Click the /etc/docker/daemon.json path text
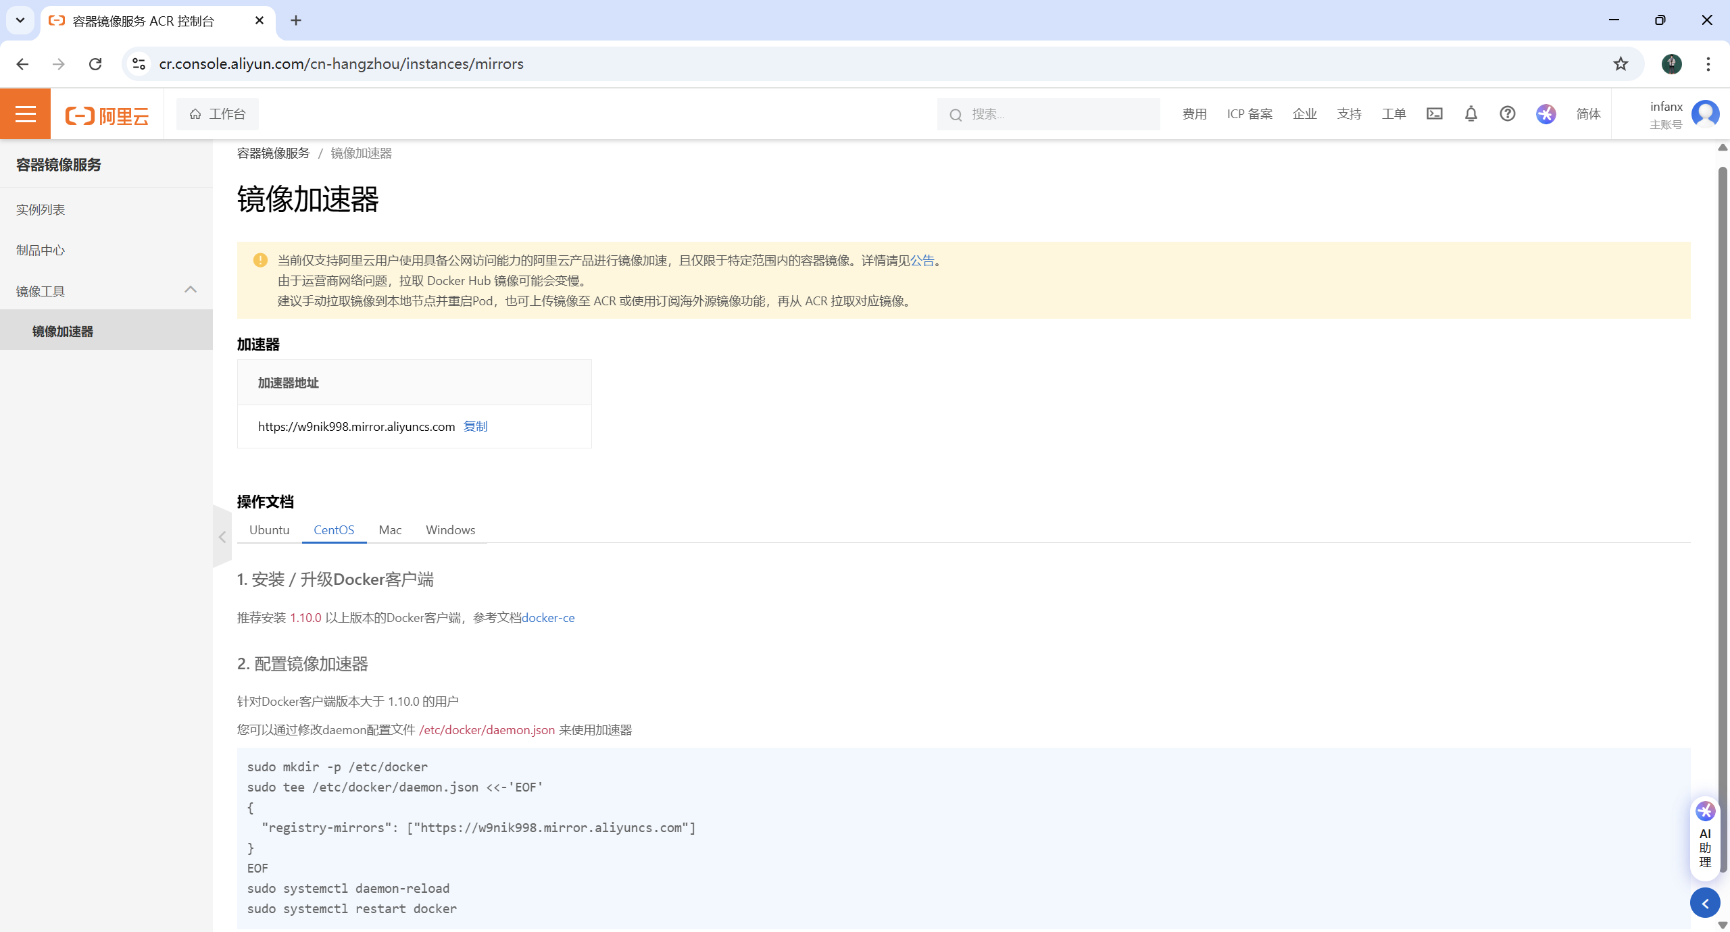 point(487,730)
